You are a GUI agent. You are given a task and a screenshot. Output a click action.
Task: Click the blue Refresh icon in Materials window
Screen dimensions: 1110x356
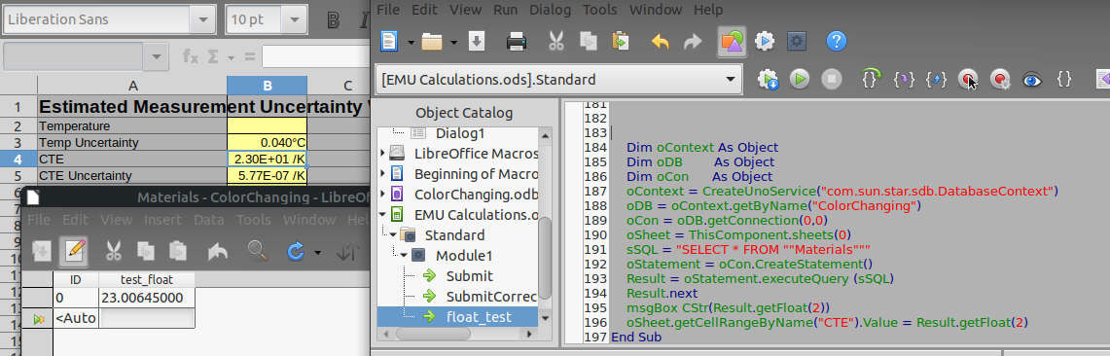coord(296,251)
